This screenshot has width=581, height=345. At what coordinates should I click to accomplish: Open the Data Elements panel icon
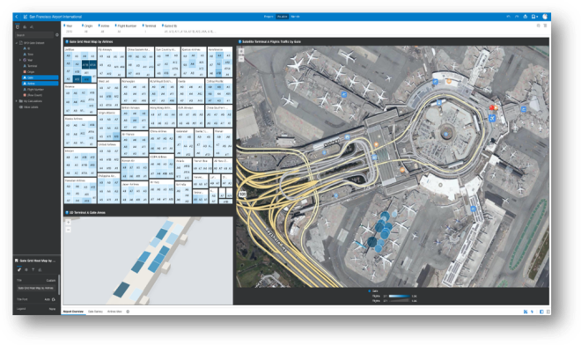pyautogui.click(x=18, y=27)
